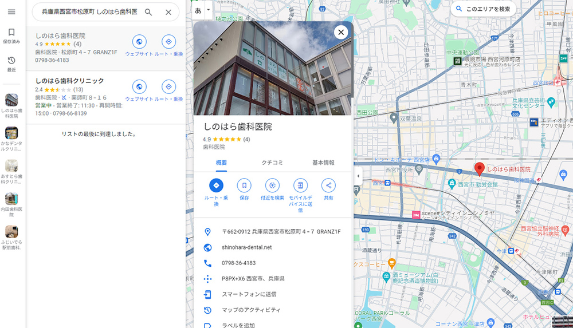Click the このエリアを検索 button
573x328 pixels.
coord(483,9)
